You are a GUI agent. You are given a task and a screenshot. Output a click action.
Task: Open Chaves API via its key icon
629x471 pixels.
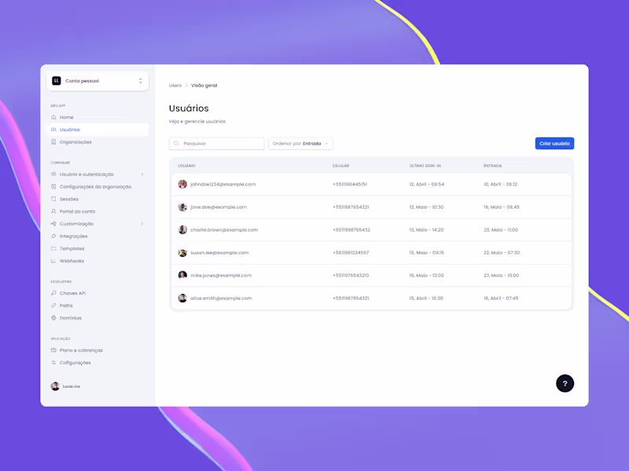pyautogui.click(x=54, y=293)
